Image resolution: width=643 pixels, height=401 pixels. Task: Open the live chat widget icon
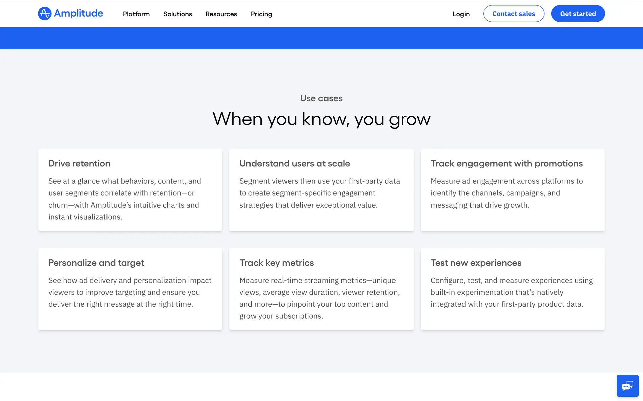tap(627, 386)
